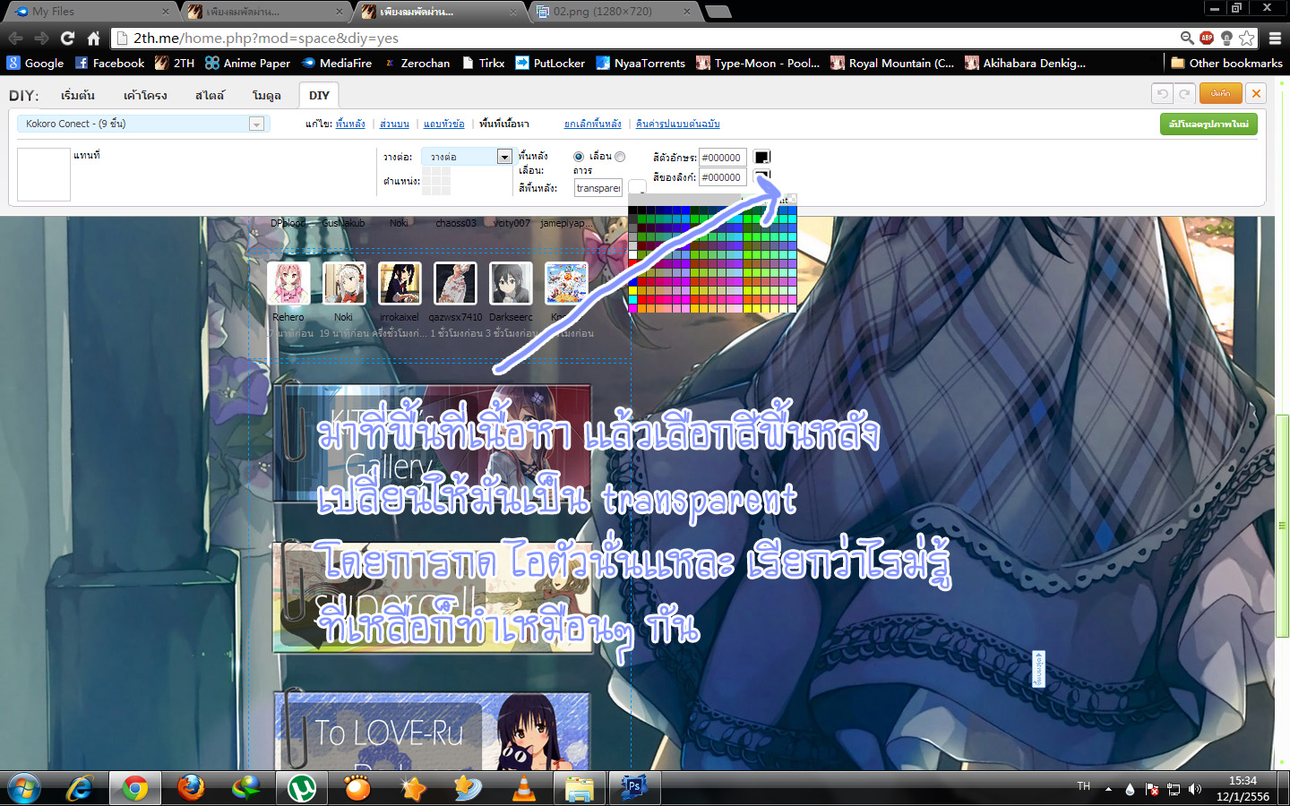Open the สีพื้นหลัง background color swatch

637,188
